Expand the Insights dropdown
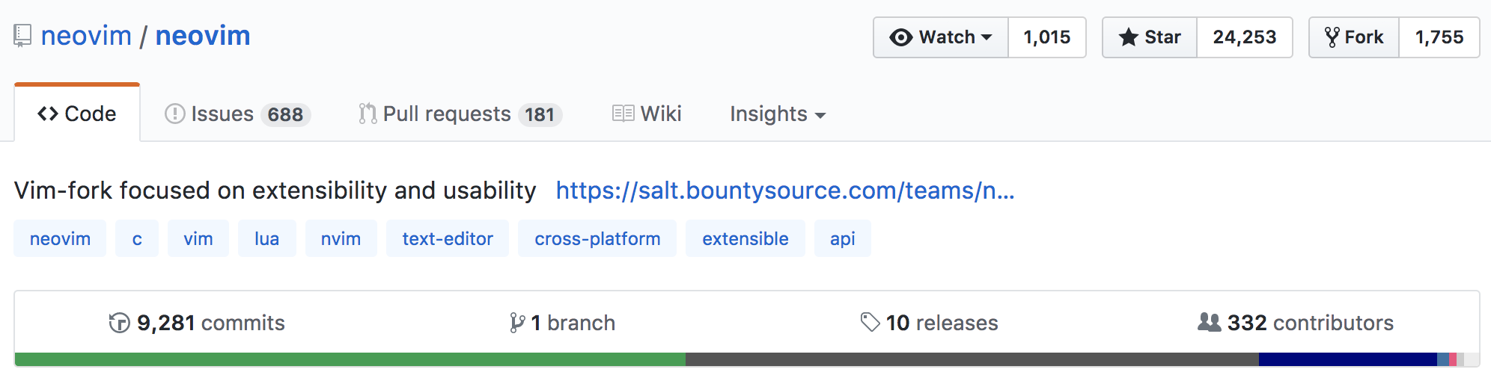This screenshot has width=1491, height=381. click(x=778, y=114)
